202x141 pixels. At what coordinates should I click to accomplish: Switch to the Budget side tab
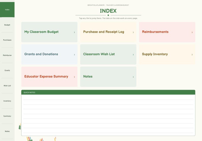coord(7,25)
